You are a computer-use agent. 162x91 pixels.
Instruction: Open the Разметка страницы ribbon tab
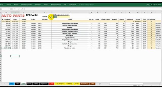[27, 5]
